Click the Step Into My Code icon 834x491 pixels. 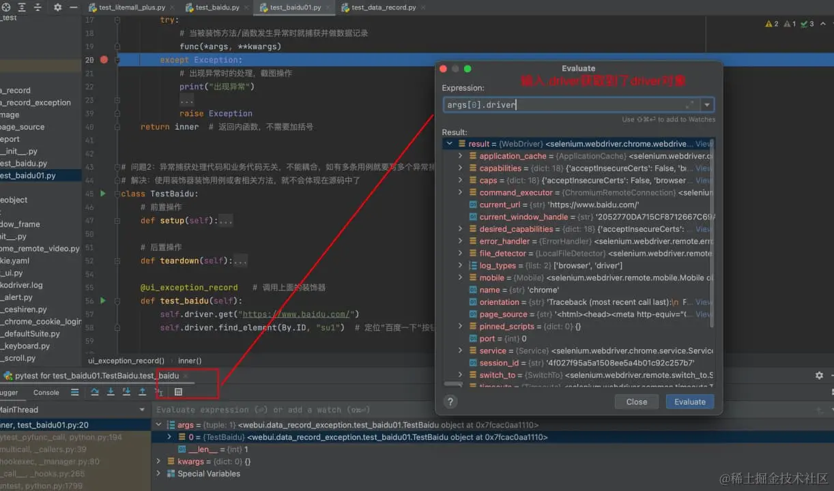126,392
